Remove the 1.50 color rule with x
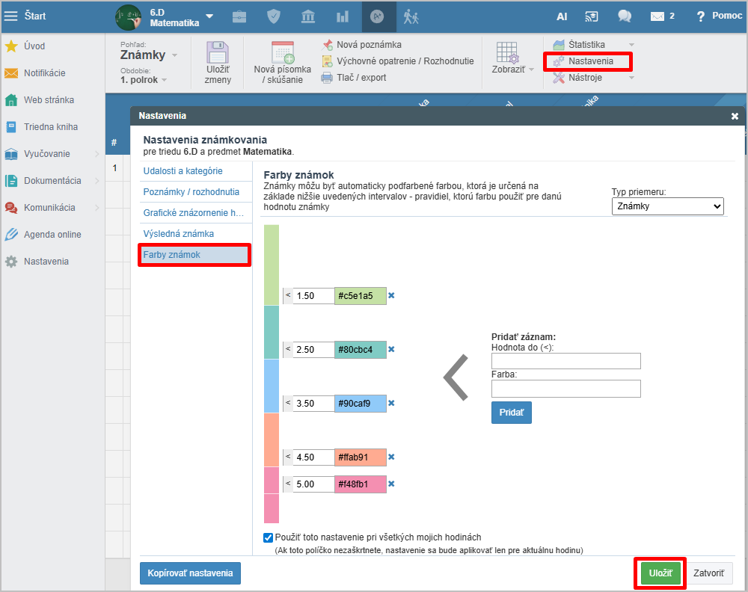748x592 pixels. [x=391, y=295]
